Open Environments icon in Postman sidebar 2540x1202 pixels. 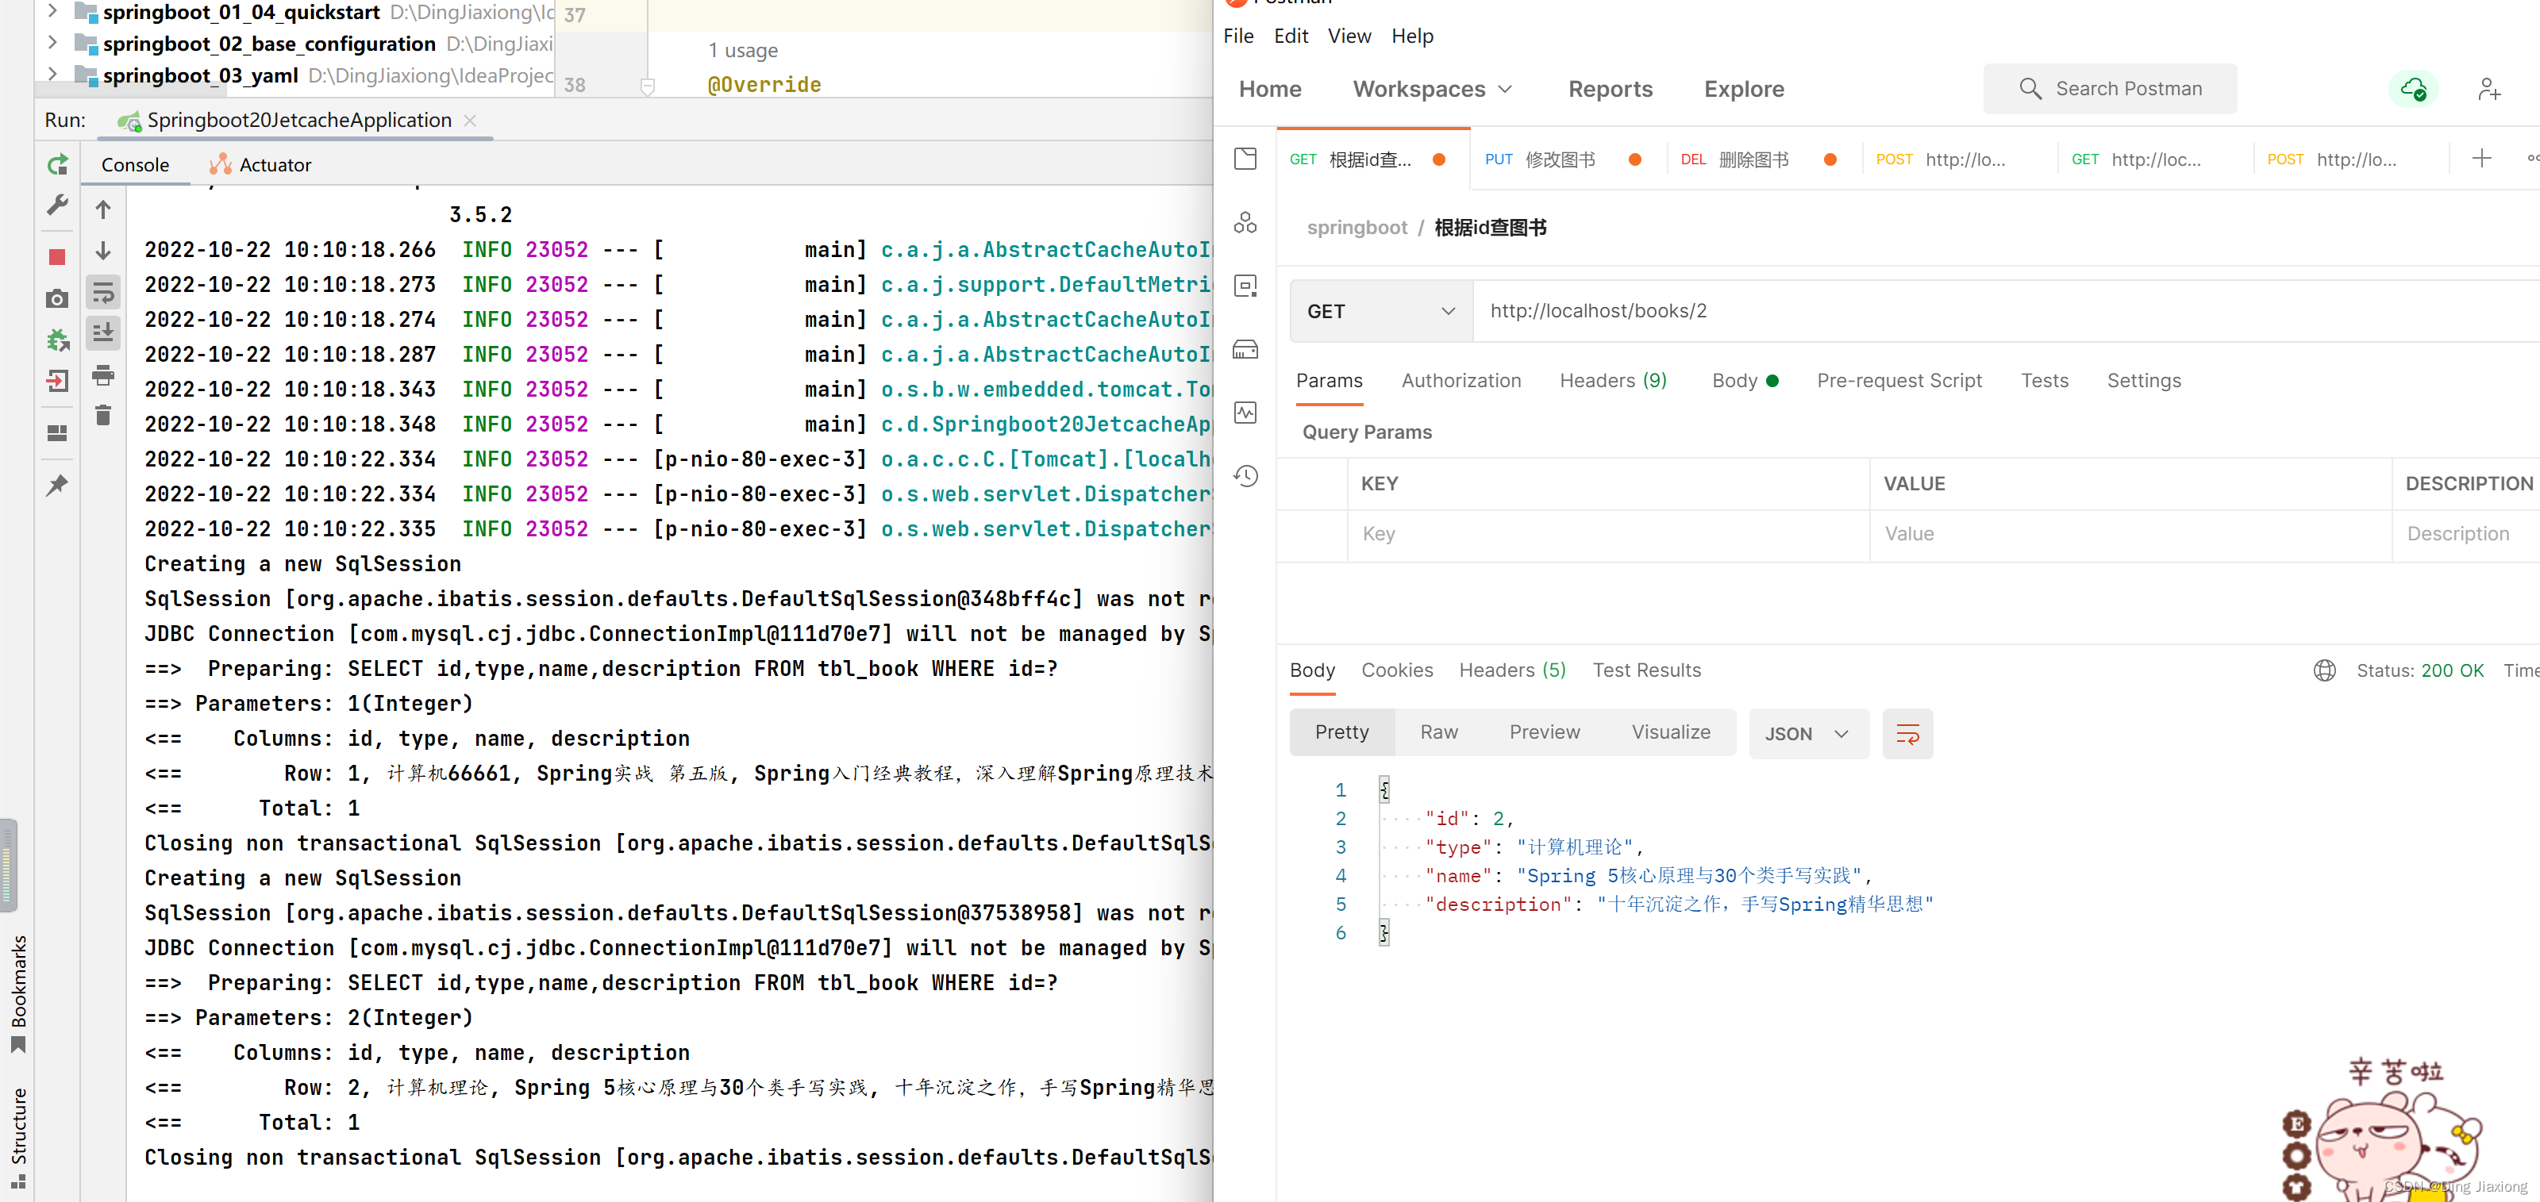point(1245,286)
